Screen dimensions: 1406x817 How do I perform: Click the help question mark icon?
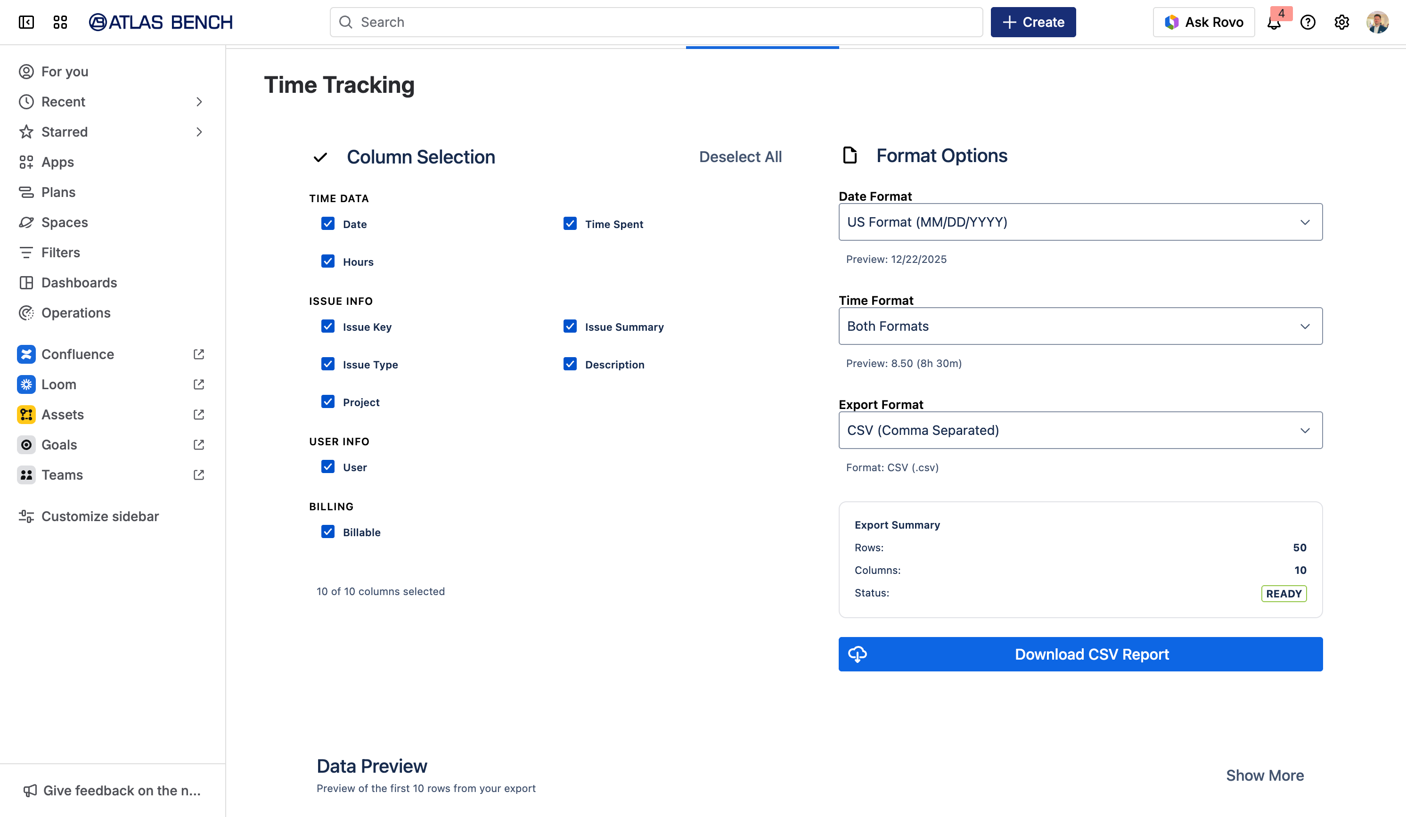[x=1308, y=22]
